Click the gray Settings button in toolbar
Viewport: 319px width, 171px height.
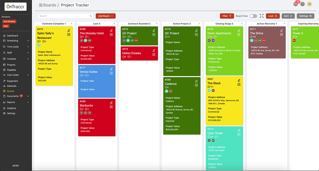click(305, 16)
